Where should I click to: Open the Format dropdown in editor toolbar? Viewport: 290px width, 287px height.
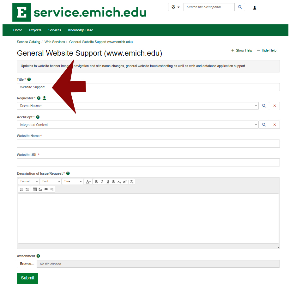[x=29, y=181]
